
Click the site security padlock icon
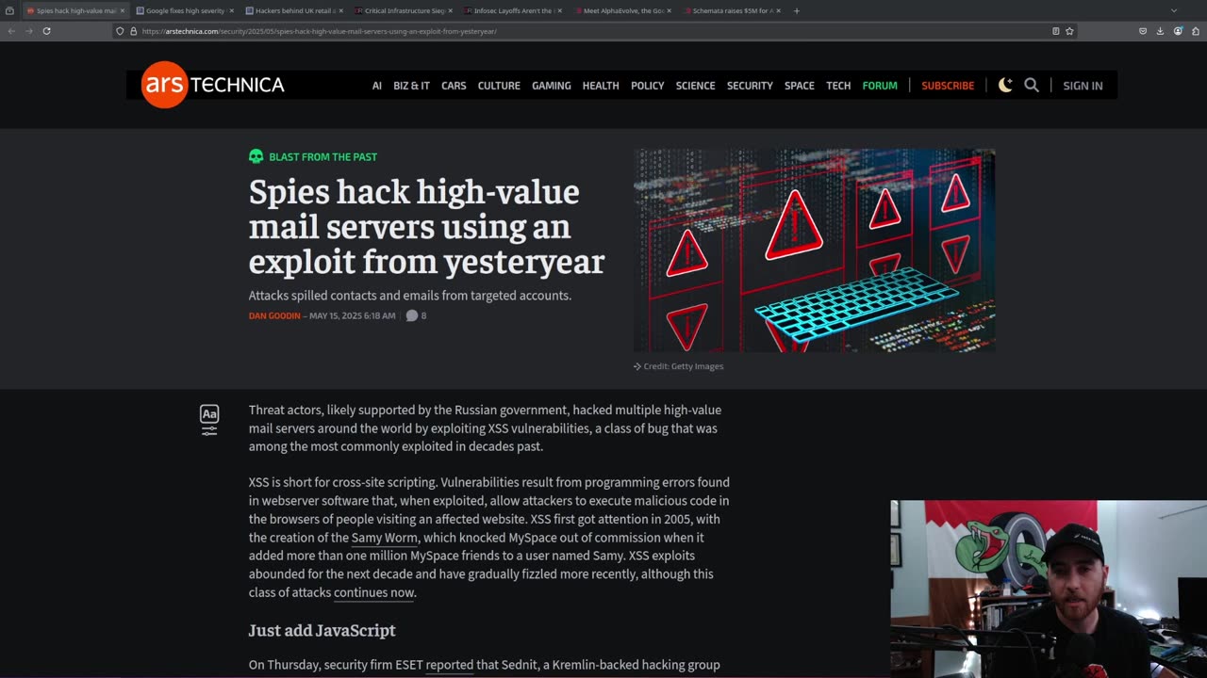click(x=133, y=31)
